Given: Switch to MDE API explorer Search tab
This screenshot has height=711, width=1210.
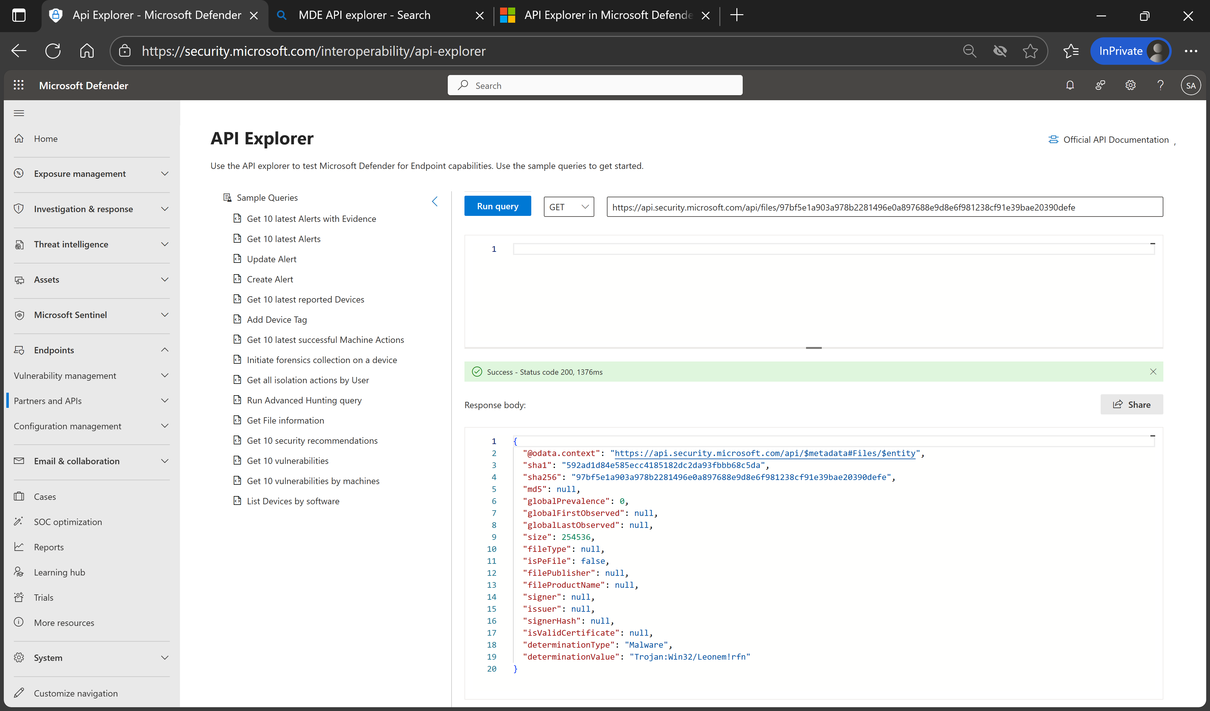Looking at the screenshot, I should point(364,15).
